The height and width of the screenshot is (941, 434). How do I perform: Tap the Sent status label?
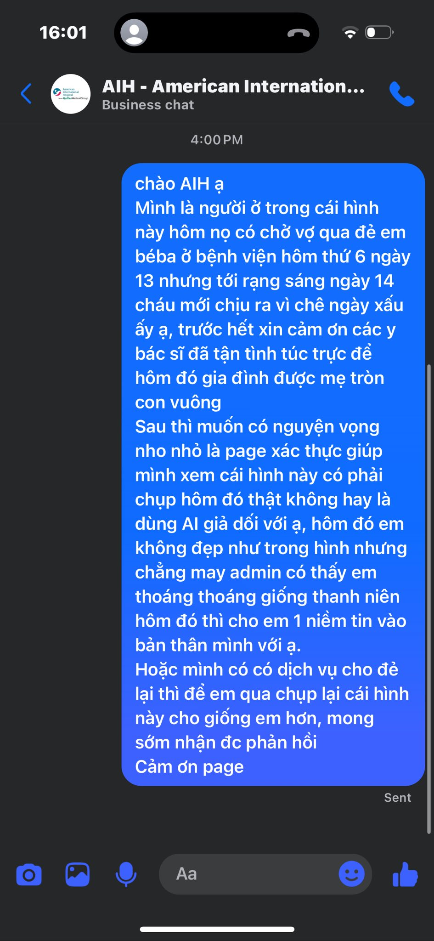397,798
